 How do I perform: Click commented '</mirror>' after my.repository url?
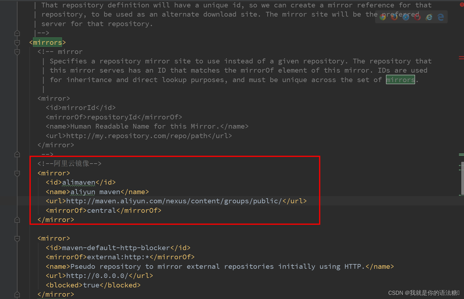[x=56, y=145]
